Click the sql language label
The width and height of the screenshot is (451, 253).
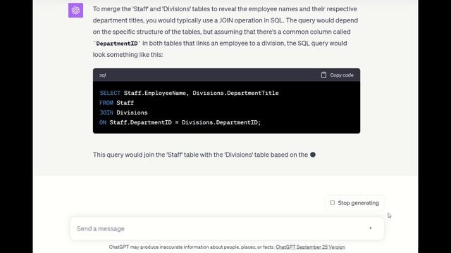coord(103,75)
